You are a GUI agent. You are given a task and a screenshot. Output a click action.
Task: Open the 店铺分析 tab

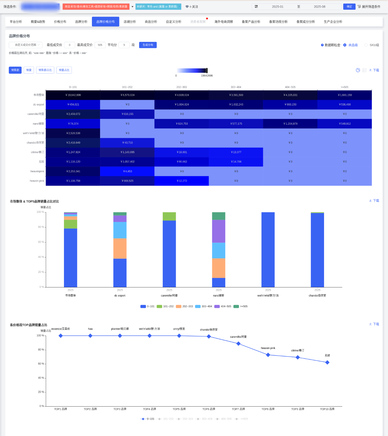(x=130, y=22)
